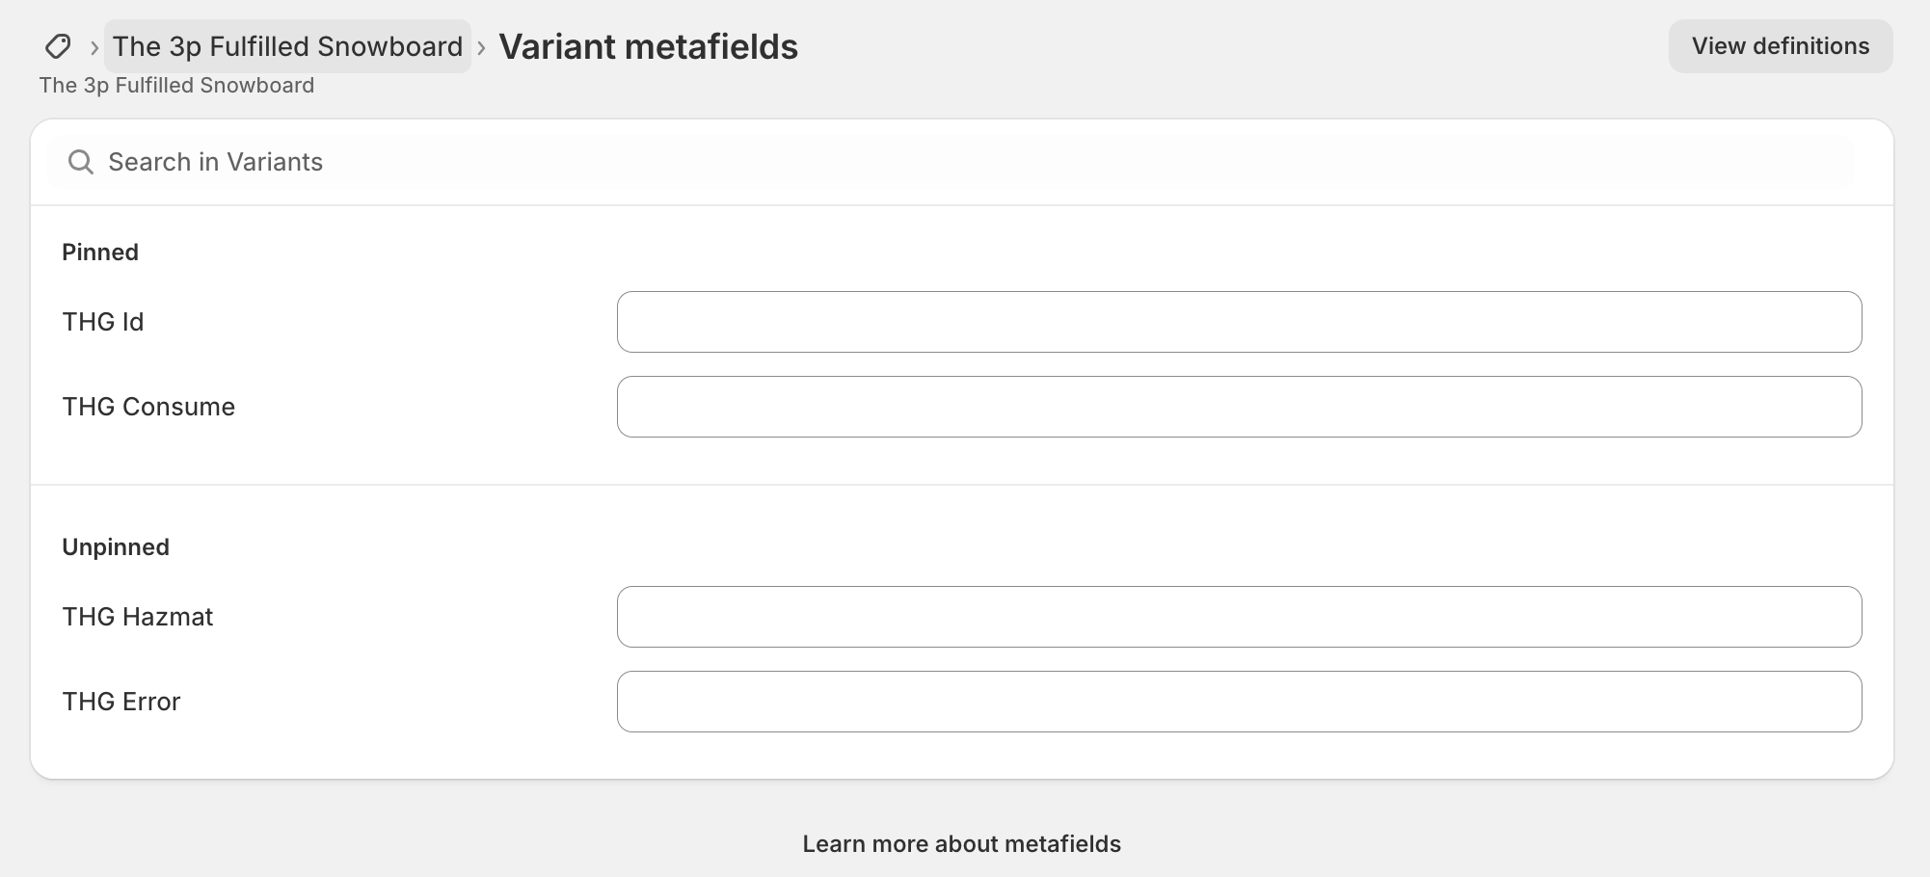
Task: Click the search magnifier icon
Action: (81, 162)
